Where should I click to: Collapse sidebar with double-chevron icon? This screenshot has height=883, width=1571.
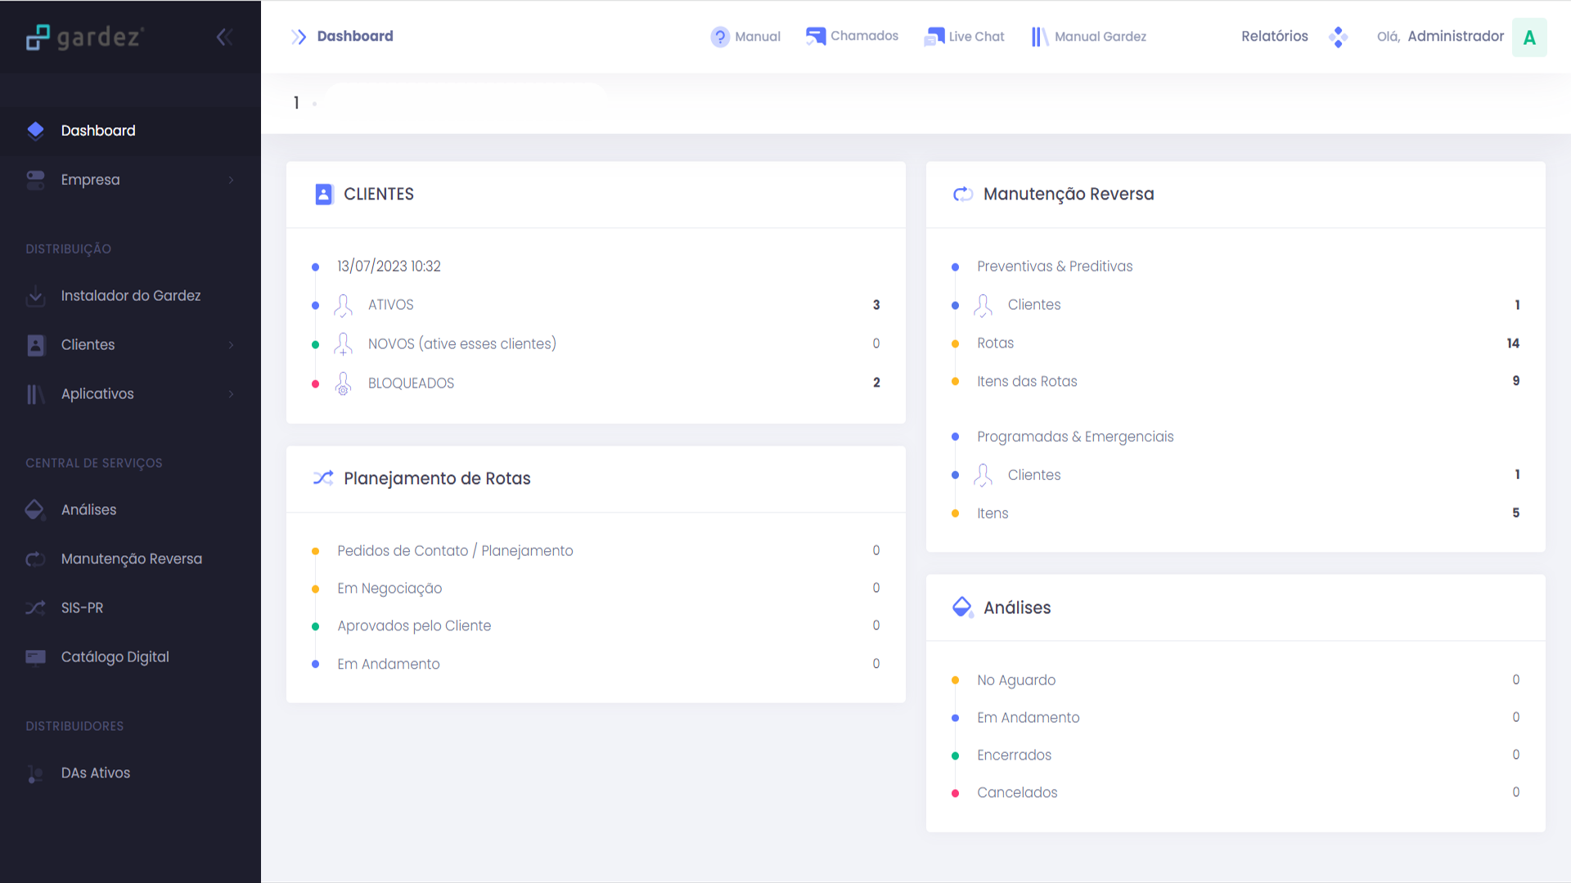coord(224,37)
